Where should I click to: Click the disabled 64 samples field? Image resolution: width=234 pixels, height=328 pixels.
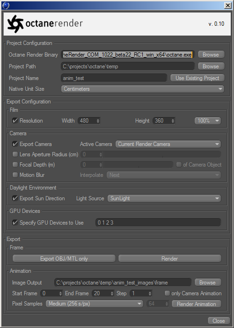point(156,304)
